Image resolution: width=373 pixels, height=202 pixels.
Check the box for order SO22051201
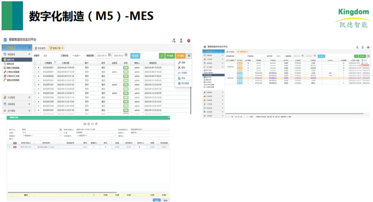pyautogui.click(x=35, y=85)
